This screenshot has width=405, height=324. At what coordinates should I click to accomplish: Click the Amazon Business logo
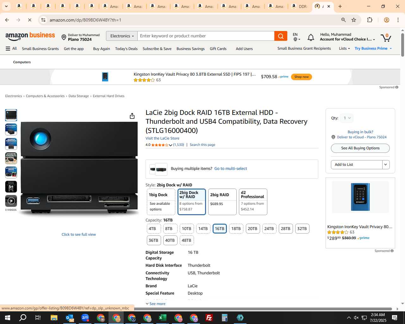(30, 36)
